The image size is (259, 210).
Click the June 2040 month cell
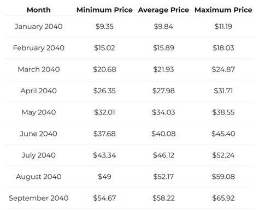point(39,134)
